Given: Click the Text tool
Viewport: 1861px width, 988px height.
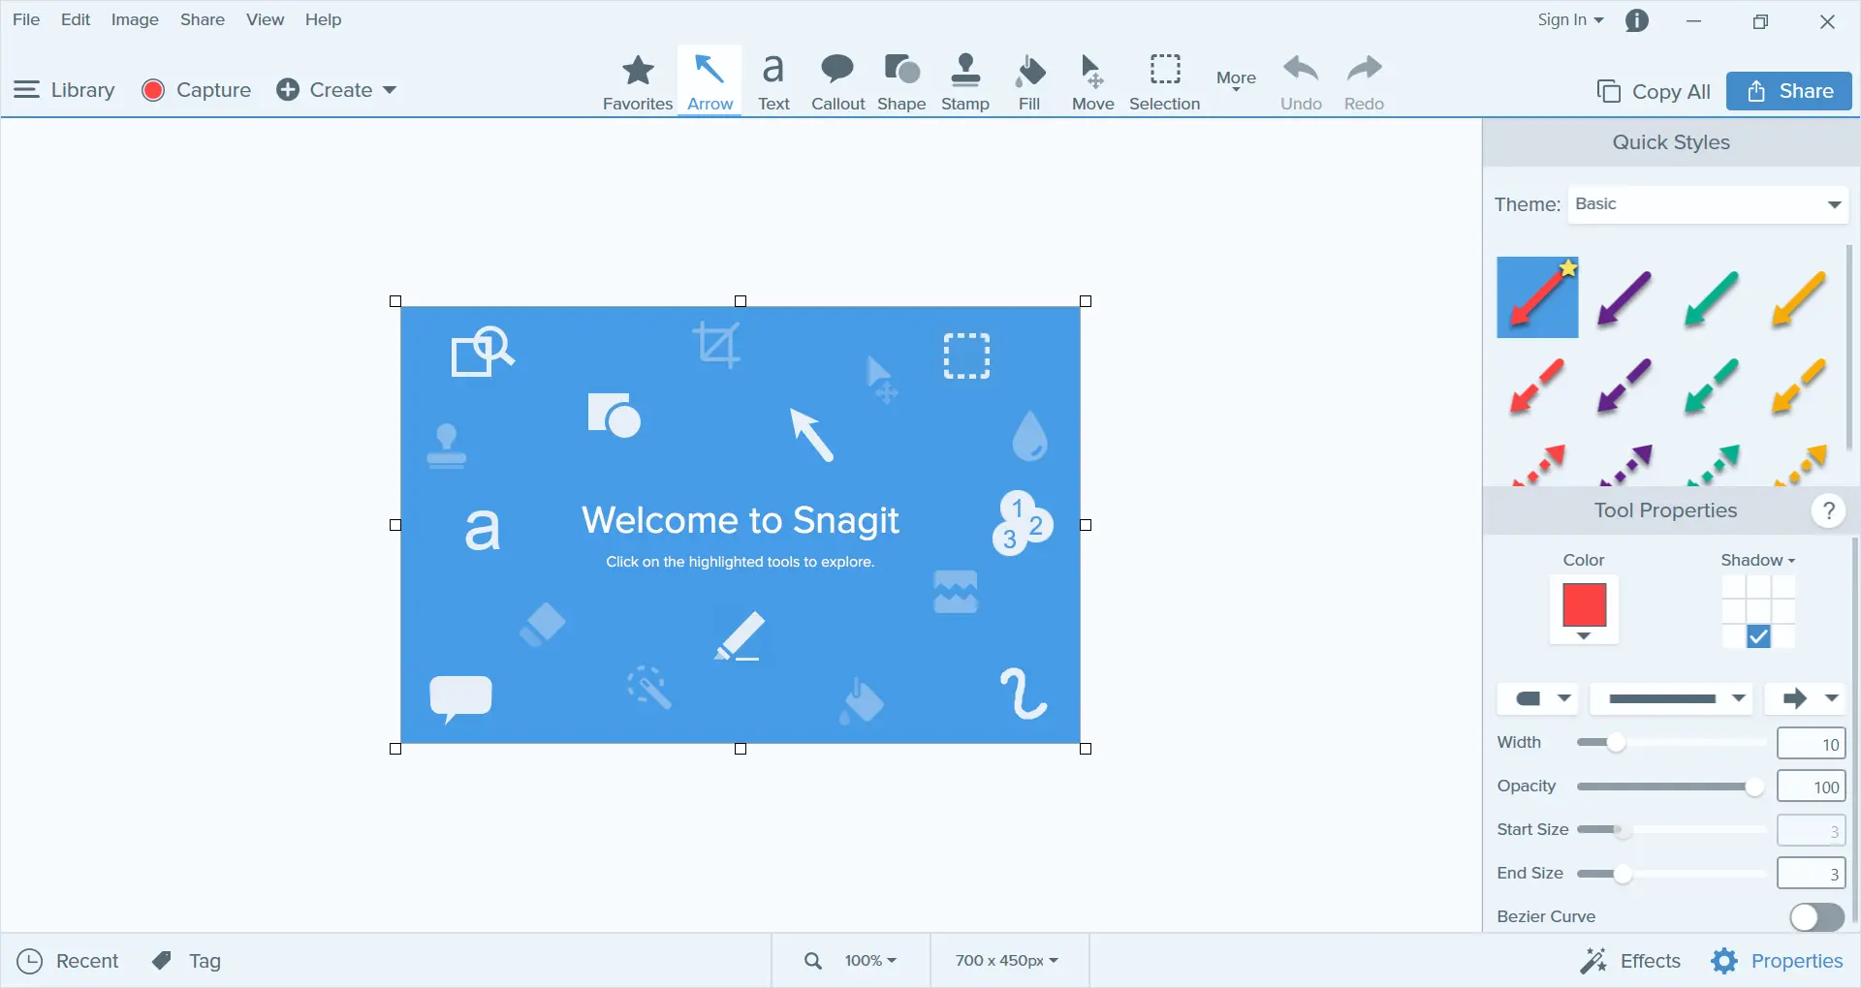Looking at the screenshot, I should pos(773,81).
